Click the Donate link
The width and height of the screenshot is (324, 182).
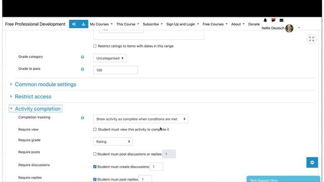pyautogui.click(x=254, y=24)
